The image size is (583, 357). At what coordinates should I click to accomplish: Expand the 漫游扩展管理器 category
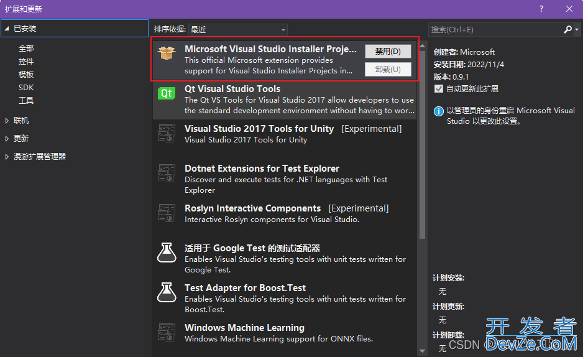(x=7, y=157)
